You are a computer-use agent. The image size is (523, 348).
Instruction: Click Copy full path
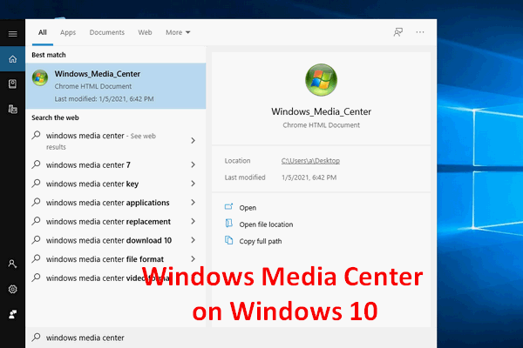pyautogui.click(x=260, y=241)
